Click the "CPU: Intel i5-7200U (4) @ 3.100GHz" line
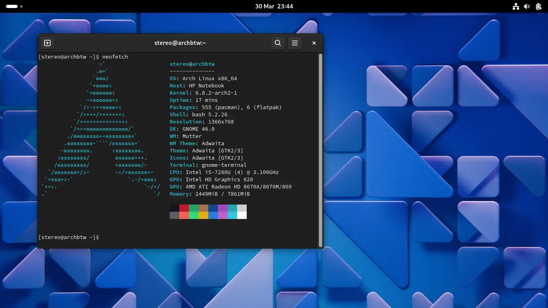Viewport: 548px width, 308px height. click(224, 172)
